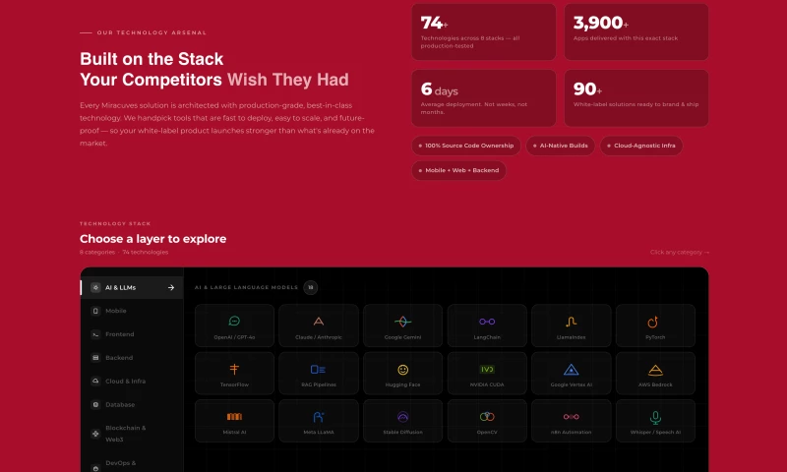Click the AWS Bedrock icon

655,370
